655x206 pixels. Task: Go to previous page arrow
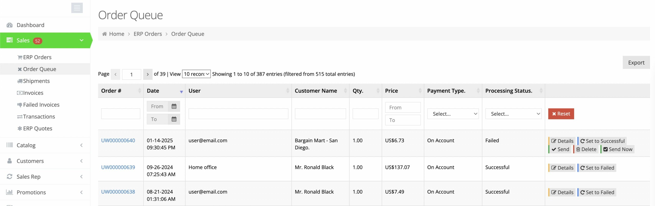tap(115, 74)
